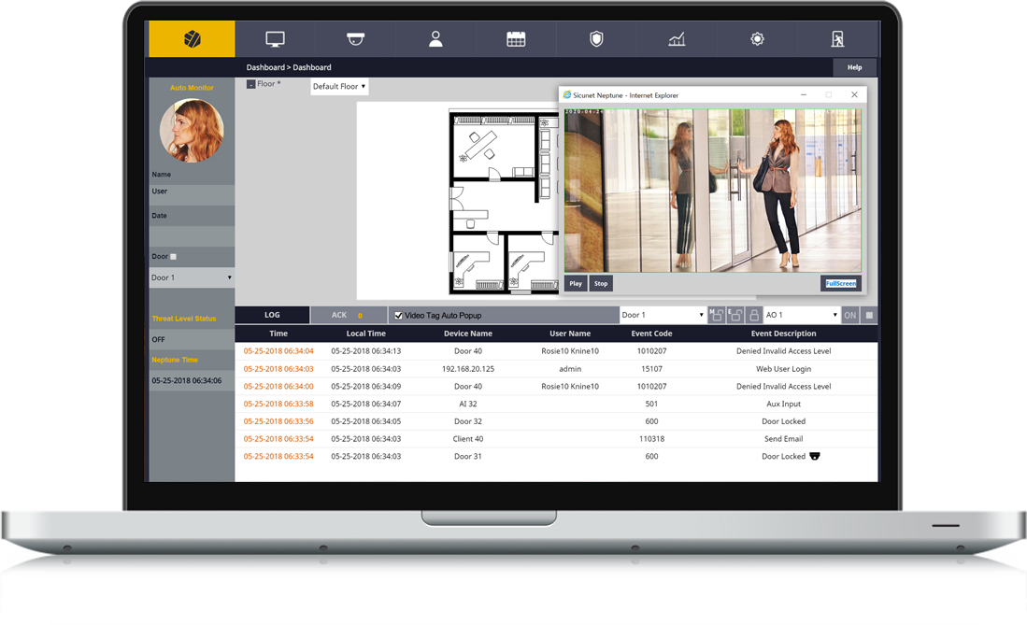Open the Default Floor dropdown
The height and width of the screenshot is (625, 1027).
click(x=339, y=87)
